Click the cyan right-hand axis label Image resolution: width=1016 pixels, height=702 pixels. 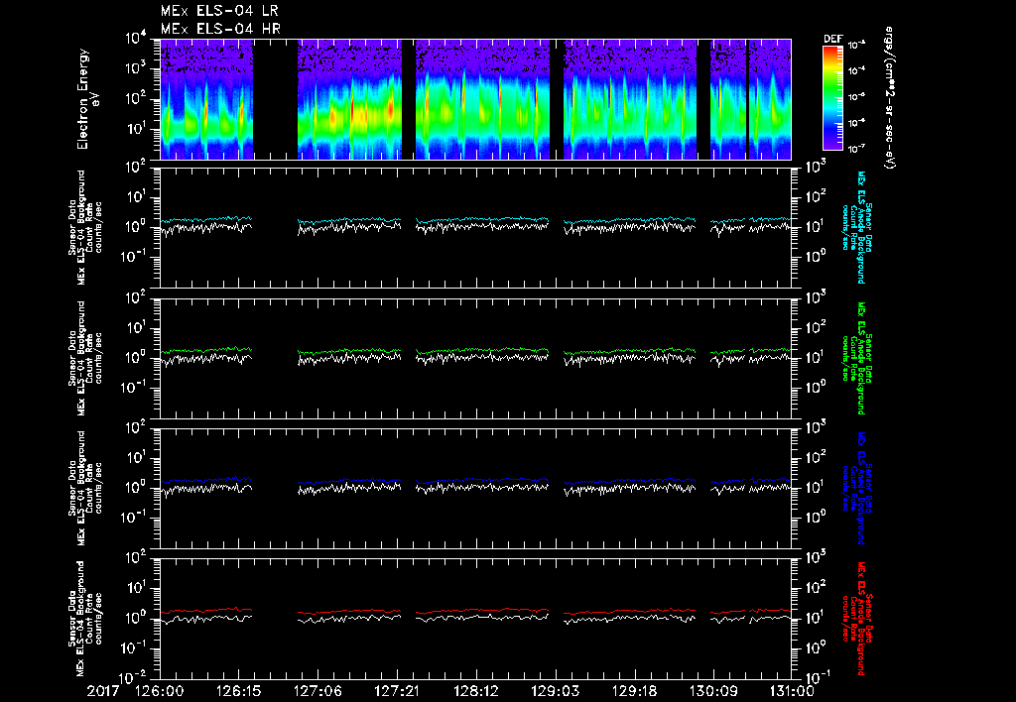[856, 227]
